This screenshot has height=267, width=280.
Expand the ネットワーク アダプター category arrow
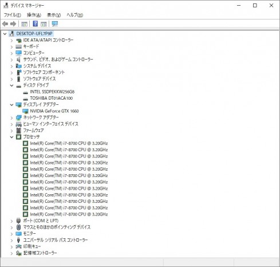pyautogui.click(x=11, y=117)
